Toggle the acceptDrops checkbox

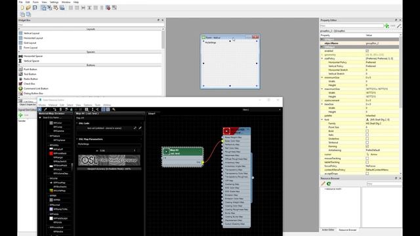(367, 174)
